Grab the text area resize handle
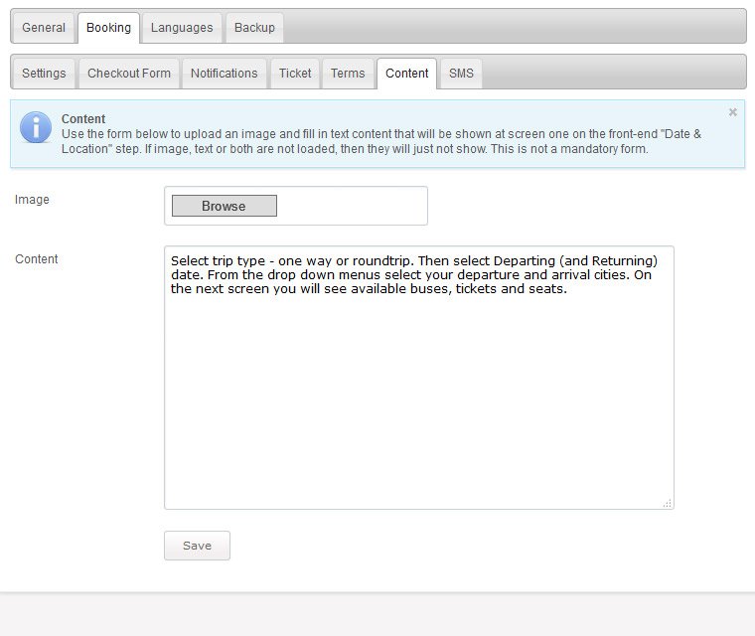Image resolution: width=755 pixels, height=636 pixels. [668, 504]
